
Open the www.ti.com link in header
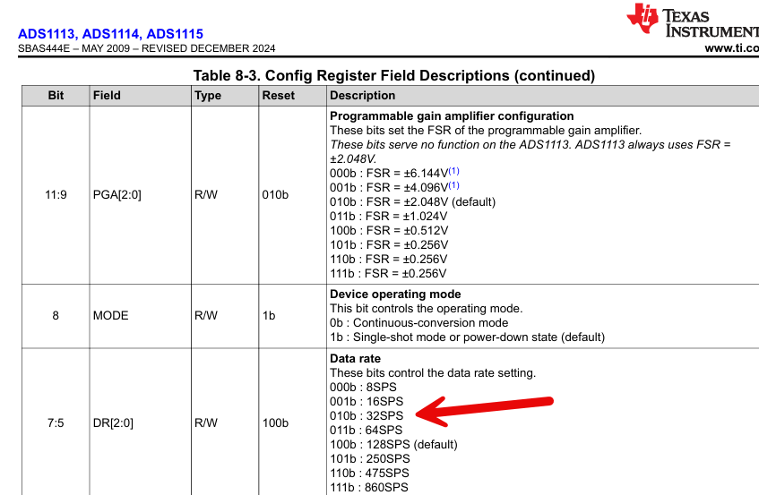(731, 47)
